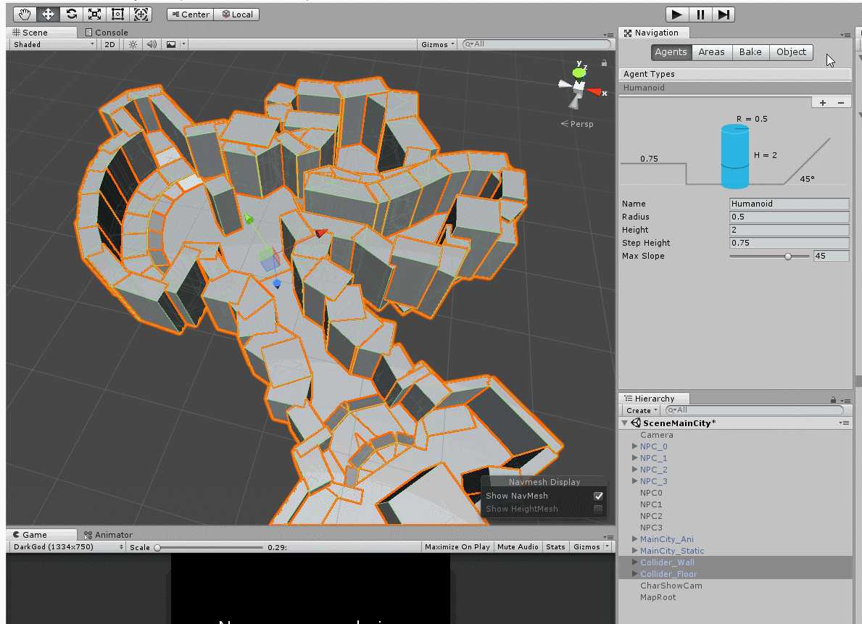The image size is (862, 624).
Task: Toggle pivot mode Center button
Action: pyautogui.click(x=190, y=14)
